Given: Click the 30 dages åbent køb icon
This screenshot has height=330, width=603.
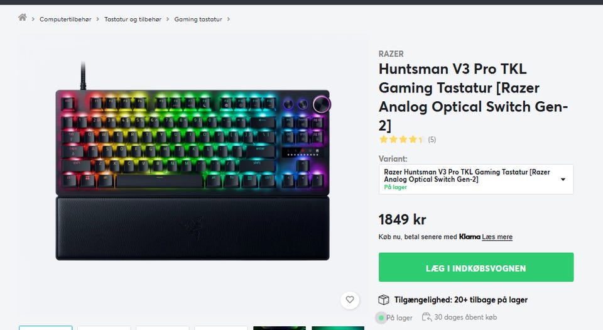Looking at the screenshot, I should [x=426, y=317].
